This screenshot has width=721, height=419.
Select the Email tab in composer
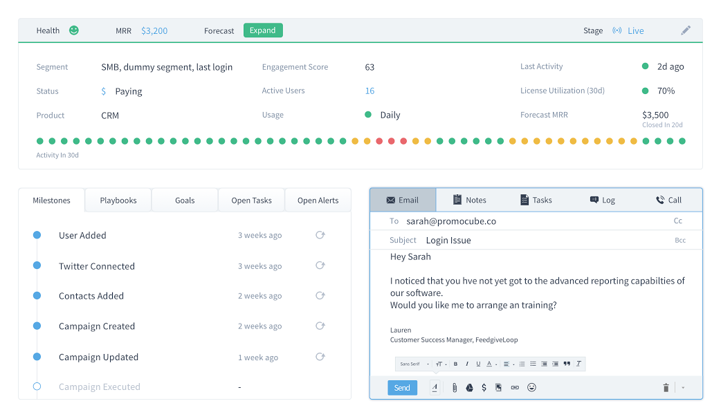pyautogui.click(x=403, y=200)
